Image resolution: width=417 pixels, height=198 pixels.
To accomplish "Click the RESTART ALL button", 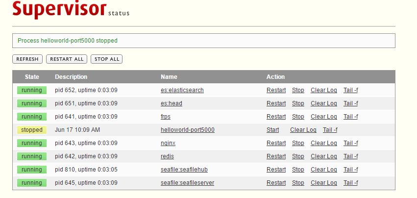I will [67, 59].
